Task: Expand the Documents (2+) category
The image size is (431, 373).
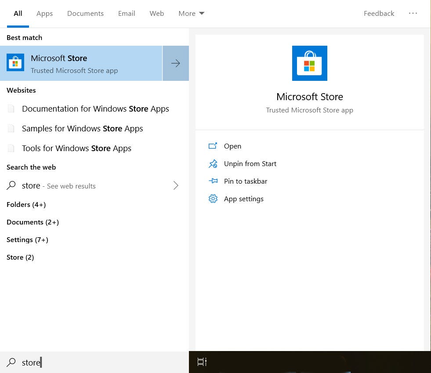Action: coord(33,222)
